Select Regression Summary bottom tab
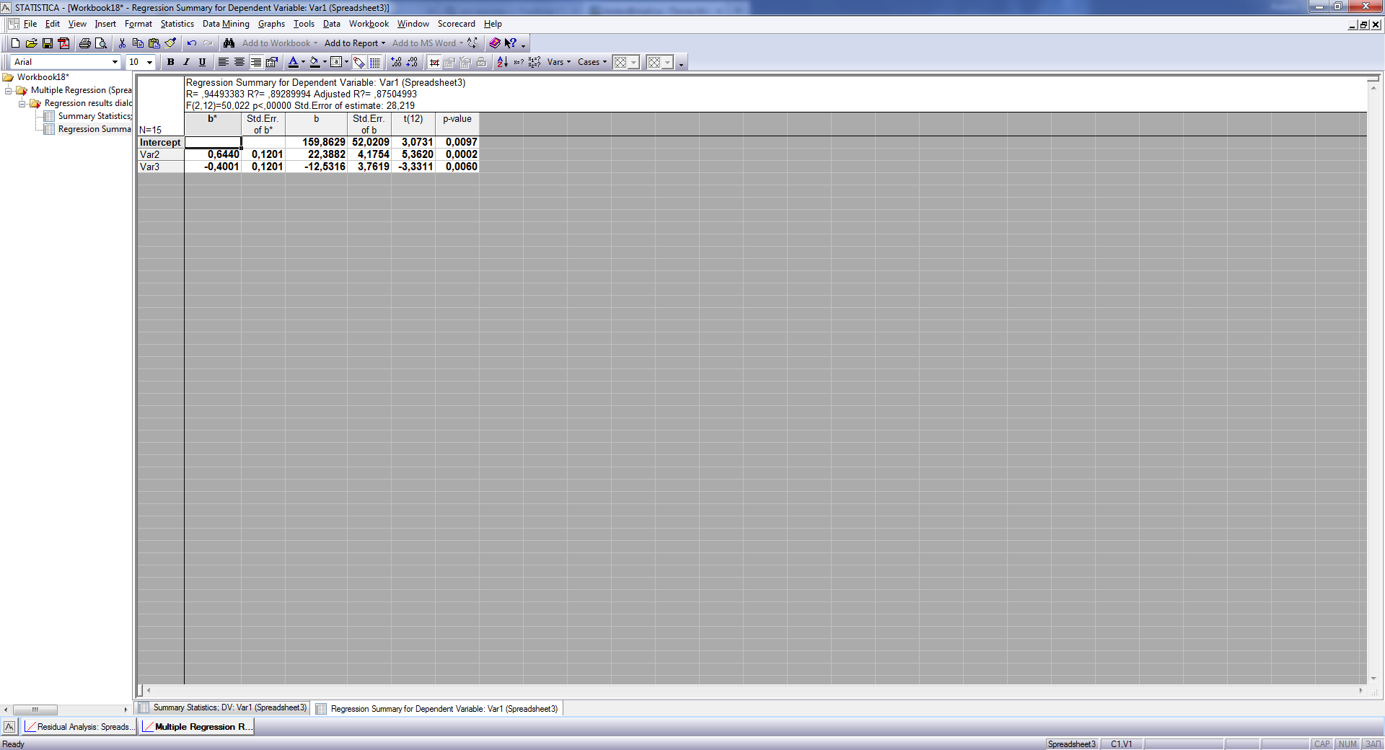The height and width of the screenshot is (750, 1385). point(437,709)
